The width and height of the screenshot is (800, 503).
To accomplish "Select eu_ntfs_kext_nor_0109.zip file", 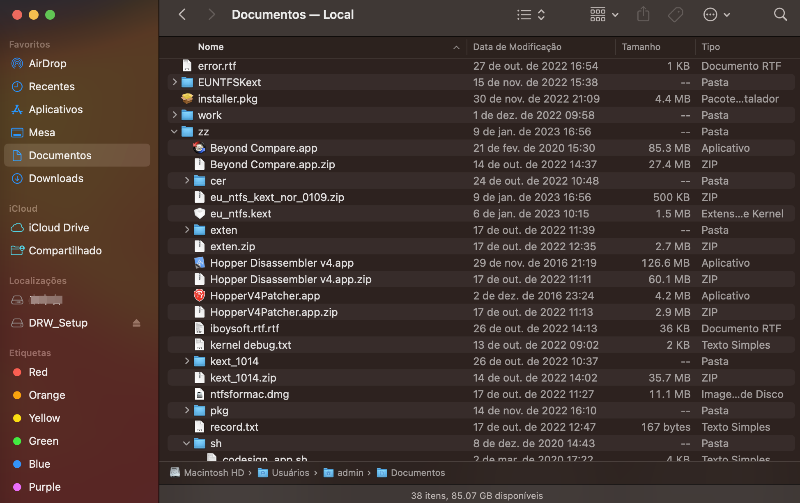I will click(481, 197).
